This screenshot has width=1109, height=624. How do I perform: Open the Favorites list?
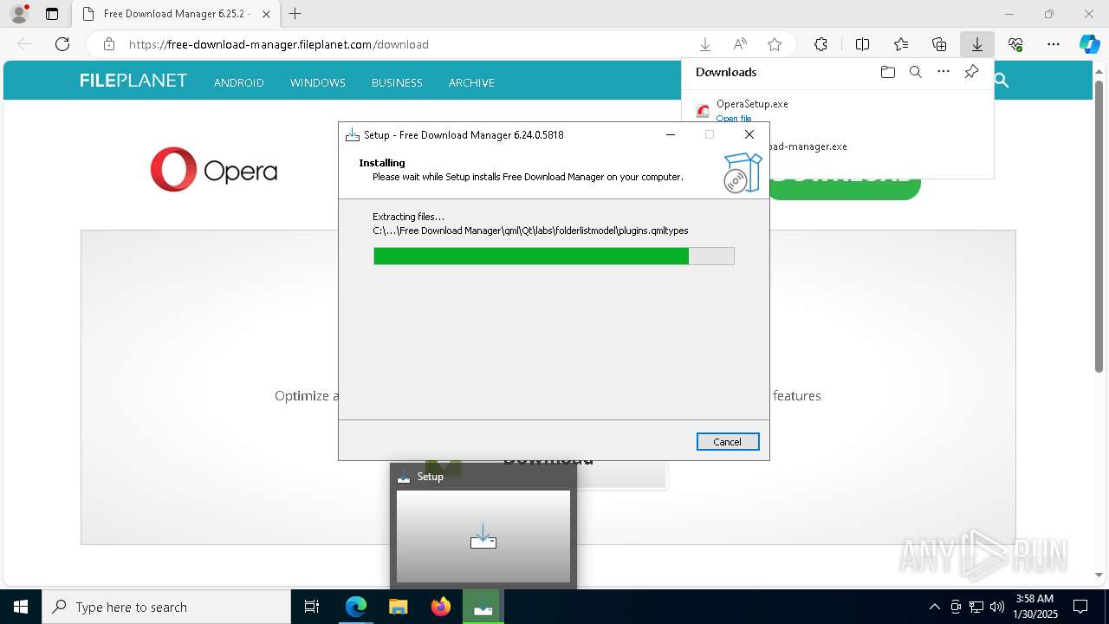pos(901,44)
